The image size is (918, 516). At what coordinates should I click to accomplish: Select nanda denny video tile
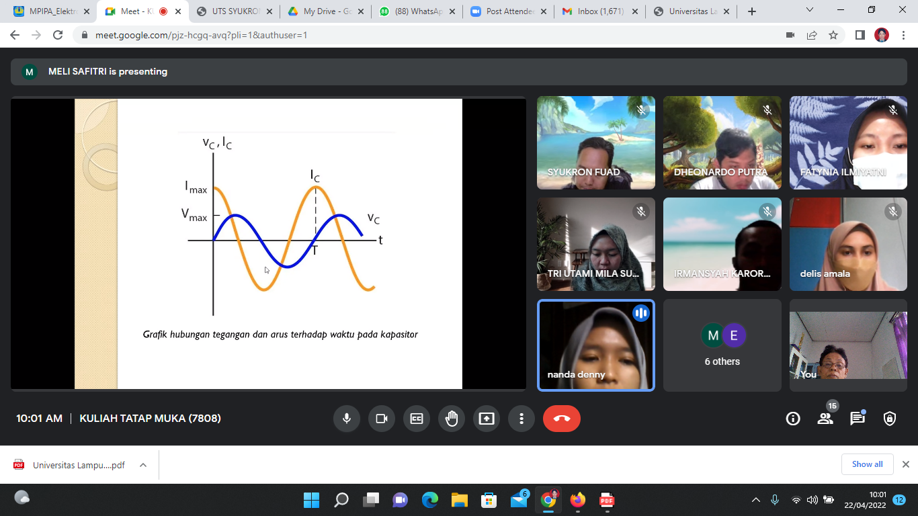point(596,345)
